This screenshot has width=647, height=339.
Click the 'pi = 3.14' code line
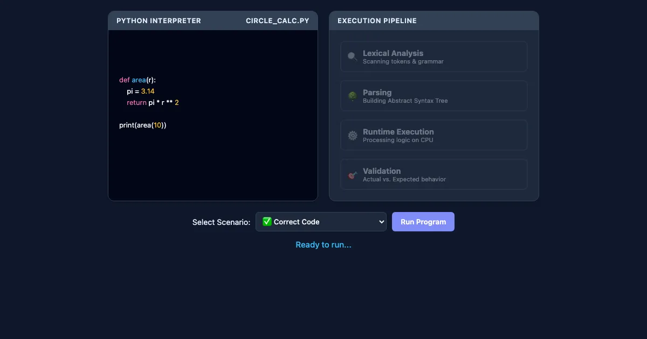[x=141, y=91]
